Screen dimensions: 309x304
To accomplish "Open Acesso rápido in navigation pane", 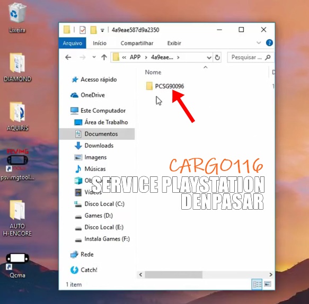I will coord(94,79).
